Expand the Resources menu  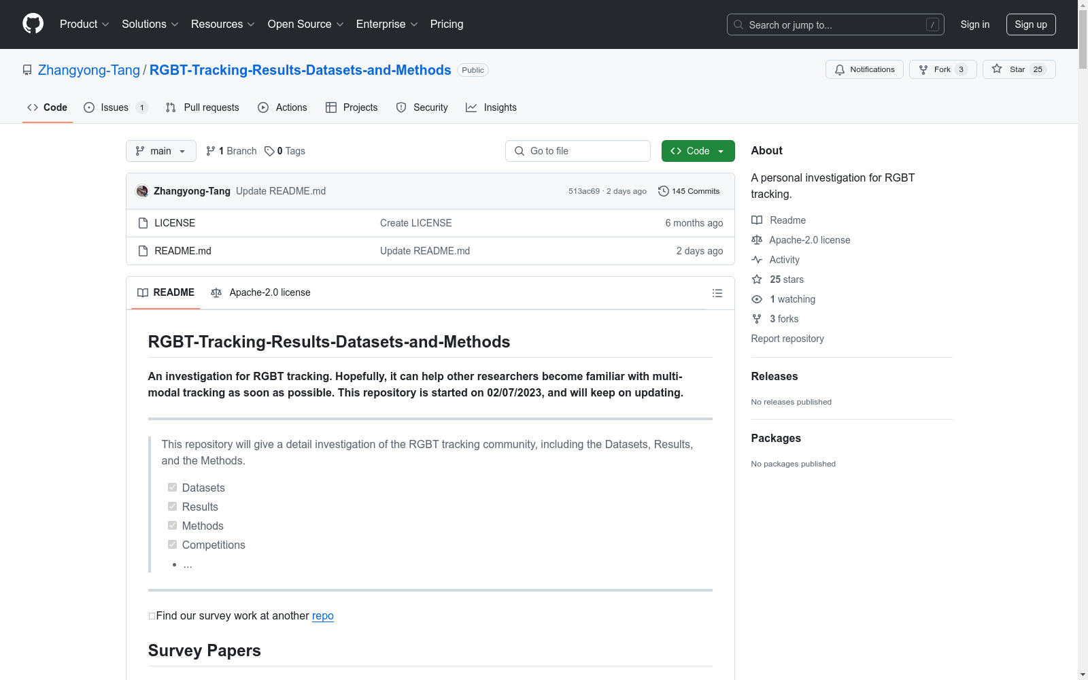pos(223,24)
